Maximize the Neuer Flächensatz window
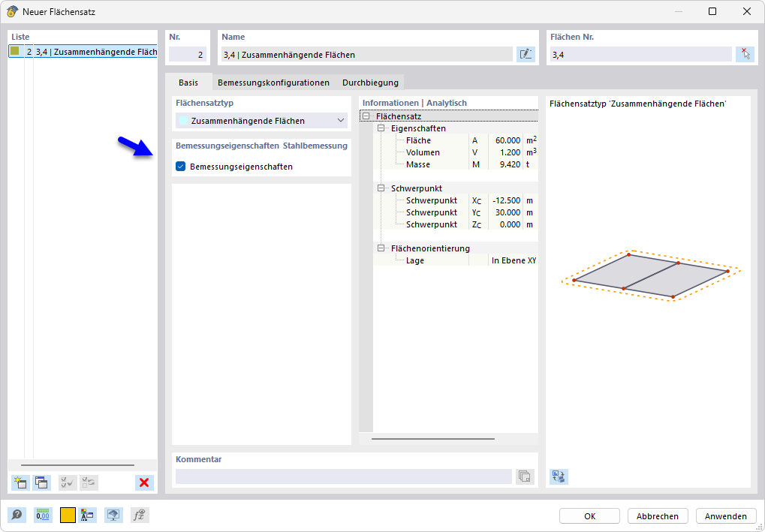 coord(712,11)
